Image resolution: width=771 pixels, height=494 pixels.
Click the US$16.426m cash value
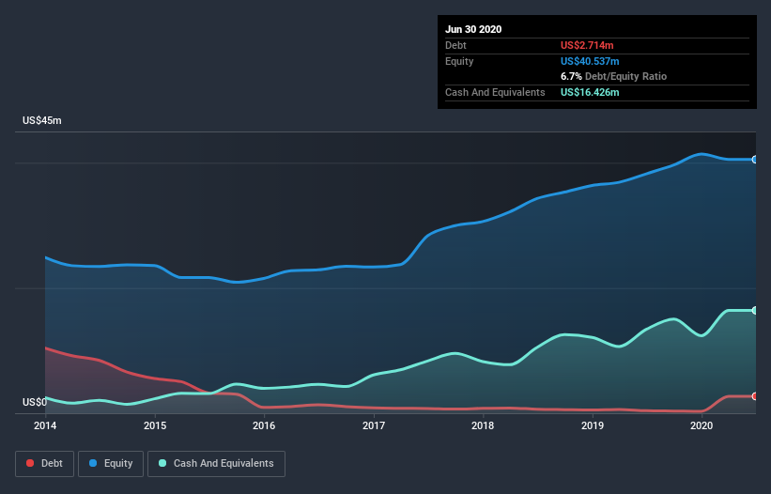click(590, 92)
